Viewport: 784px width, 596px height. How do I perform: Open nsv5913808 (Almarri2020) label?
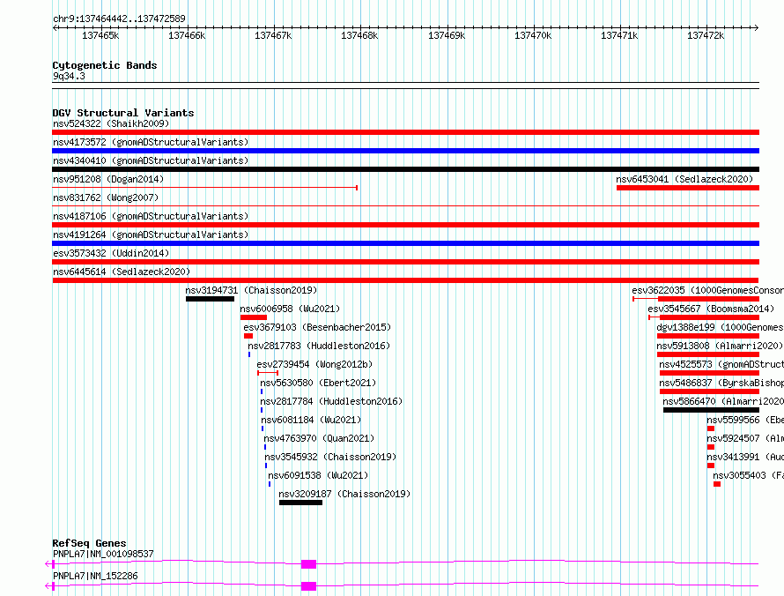click(720, 346)
